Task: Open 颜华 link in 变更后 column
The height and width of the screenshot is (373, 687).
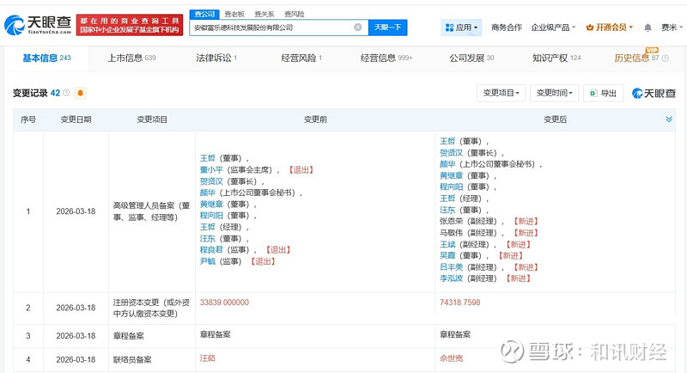Action: [x=447, y=164]
